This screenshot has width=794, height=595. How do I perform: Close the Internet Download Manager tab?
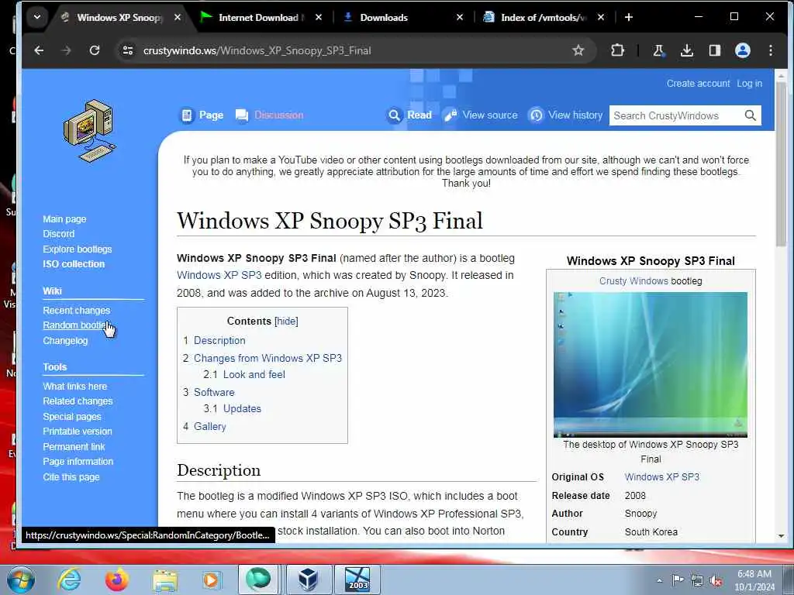pos(319,17)
